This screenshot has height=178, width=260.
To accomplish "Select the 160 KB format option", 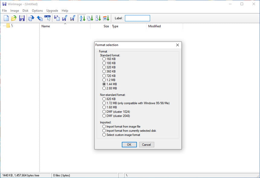I will click(109, 59).
